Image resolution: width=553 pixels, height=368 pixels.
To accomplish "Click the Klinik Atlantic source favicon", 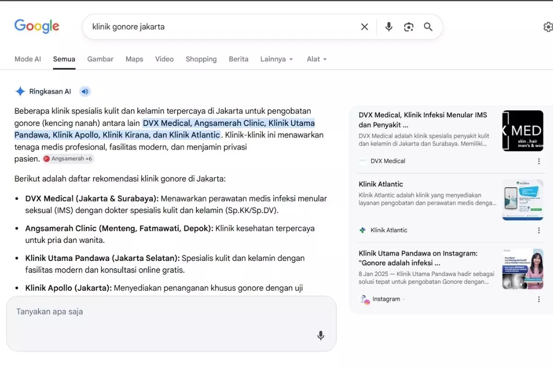I will tap(363, 230).
